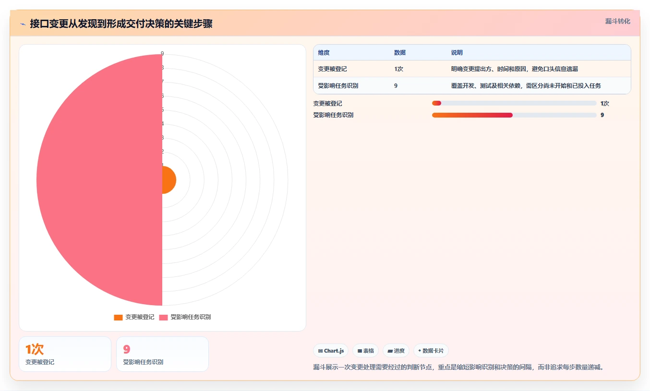
Task: Click the 1次 value beside progress bar
Action: (604, 103)
